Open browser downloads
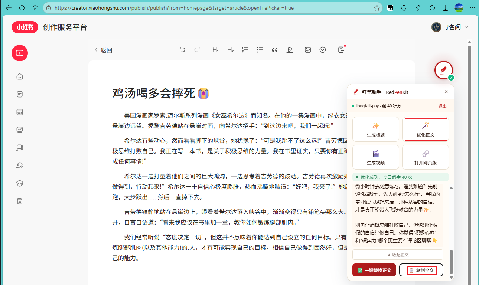Screen dimensions: 479x285 click(446, 8)
